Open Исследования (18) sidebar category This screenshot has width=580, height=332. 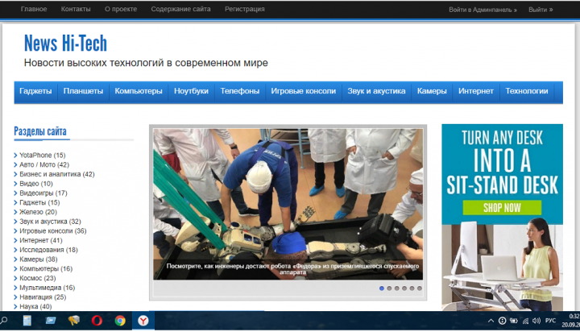(x=48, y=250)
